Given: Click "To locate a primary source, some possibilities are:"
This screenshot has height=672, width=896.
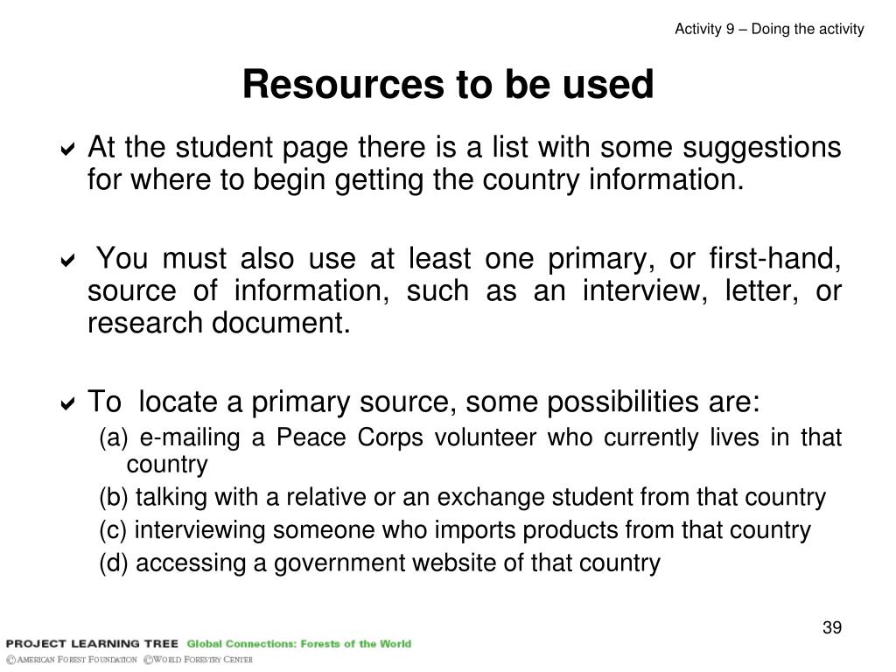Looking at the screenshot, I should pos(424,402).
